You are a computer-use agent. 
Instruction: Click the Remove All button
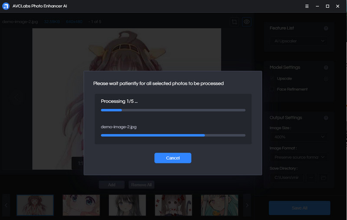tap(141, 185)
